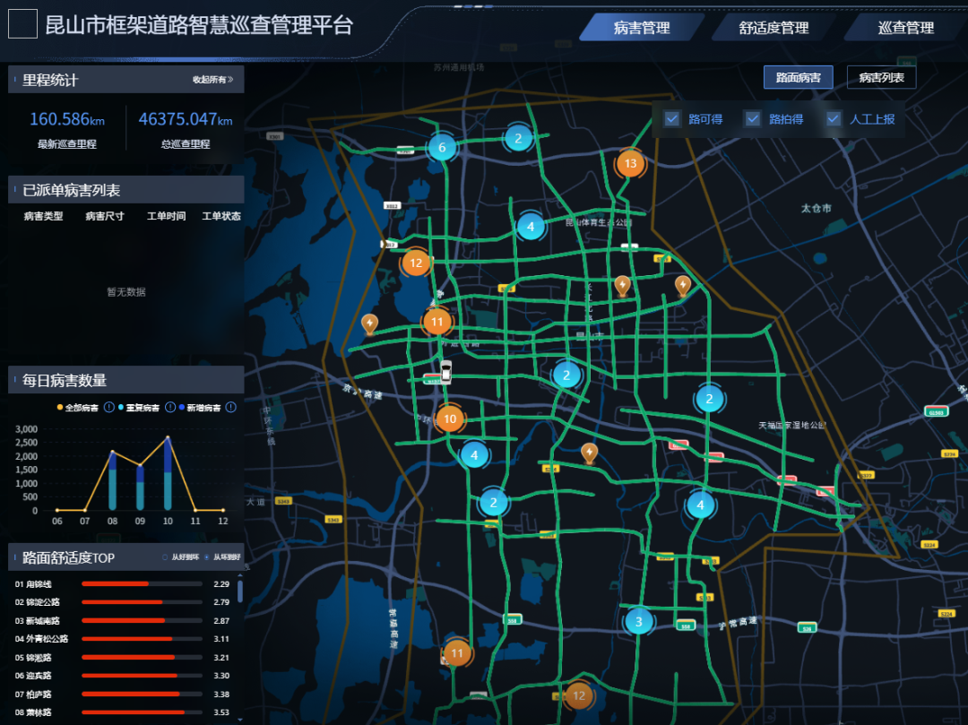Viewport: 968px width, 725px height.
Task: Click the 太仓市 label on the map
Action: click(817, 209)
